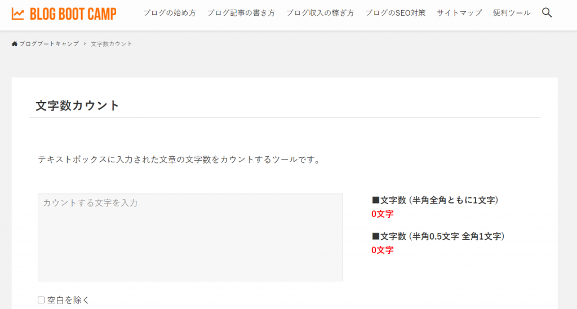Click the home icon in breadcrumb
The image size is (577, 309).
pyautogui.click(x=15, y=44)
